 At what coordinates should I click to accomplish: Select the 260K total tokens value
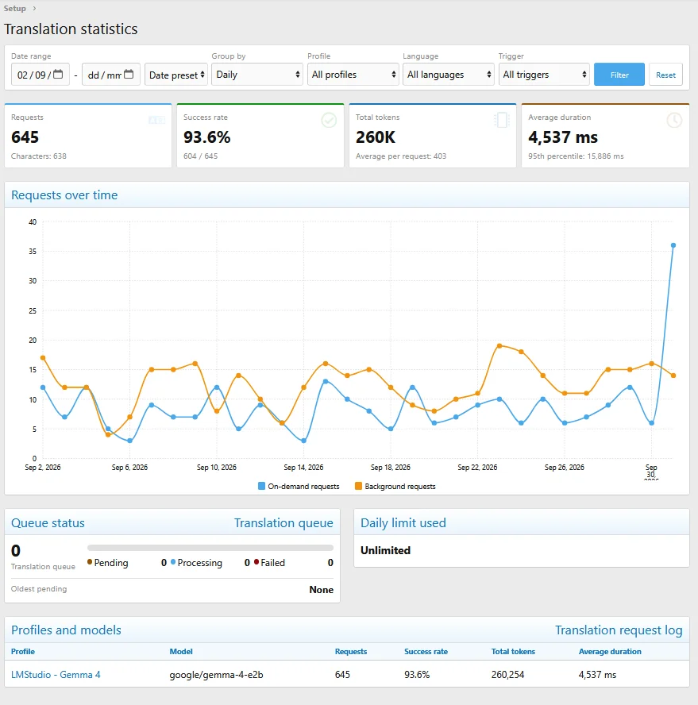[x=376, y=137]
